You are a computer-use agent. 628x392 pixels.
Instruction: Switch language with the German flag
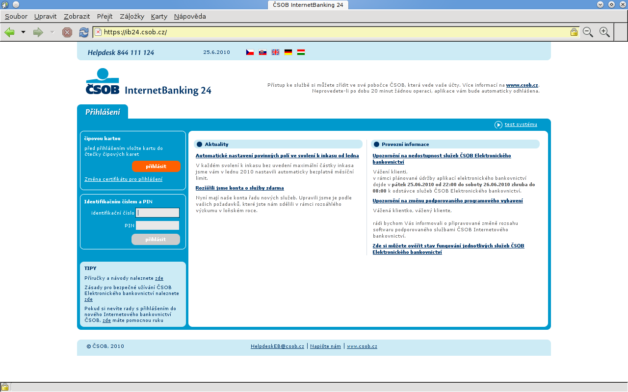click(x=288, y=52)
